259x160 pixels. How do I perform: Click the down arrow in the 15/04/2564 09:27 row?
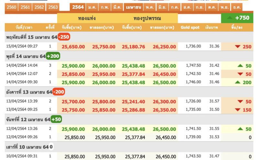tap(238, 47)
